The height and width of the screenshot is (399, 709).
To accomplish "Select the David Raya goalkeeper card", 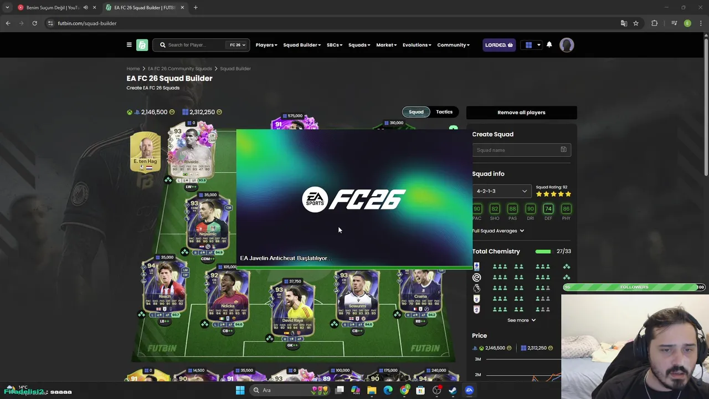I will [292, 310].
